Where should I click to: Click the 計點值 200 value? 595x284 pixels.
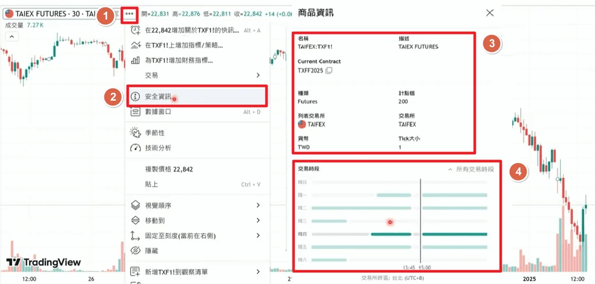coord(403,101)
